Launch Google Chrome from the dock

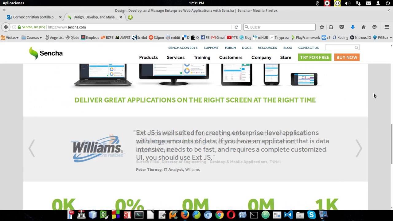[220, 215]
